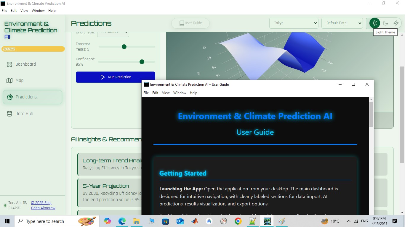Open MATLAB from the taskbar
410x227 pixels.
[195, 221]
